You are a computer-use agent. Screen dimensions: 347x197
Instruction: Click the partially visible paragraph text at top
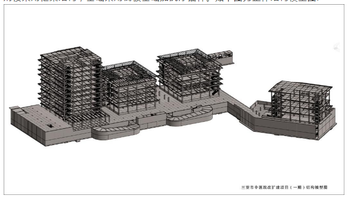[162, 2]
